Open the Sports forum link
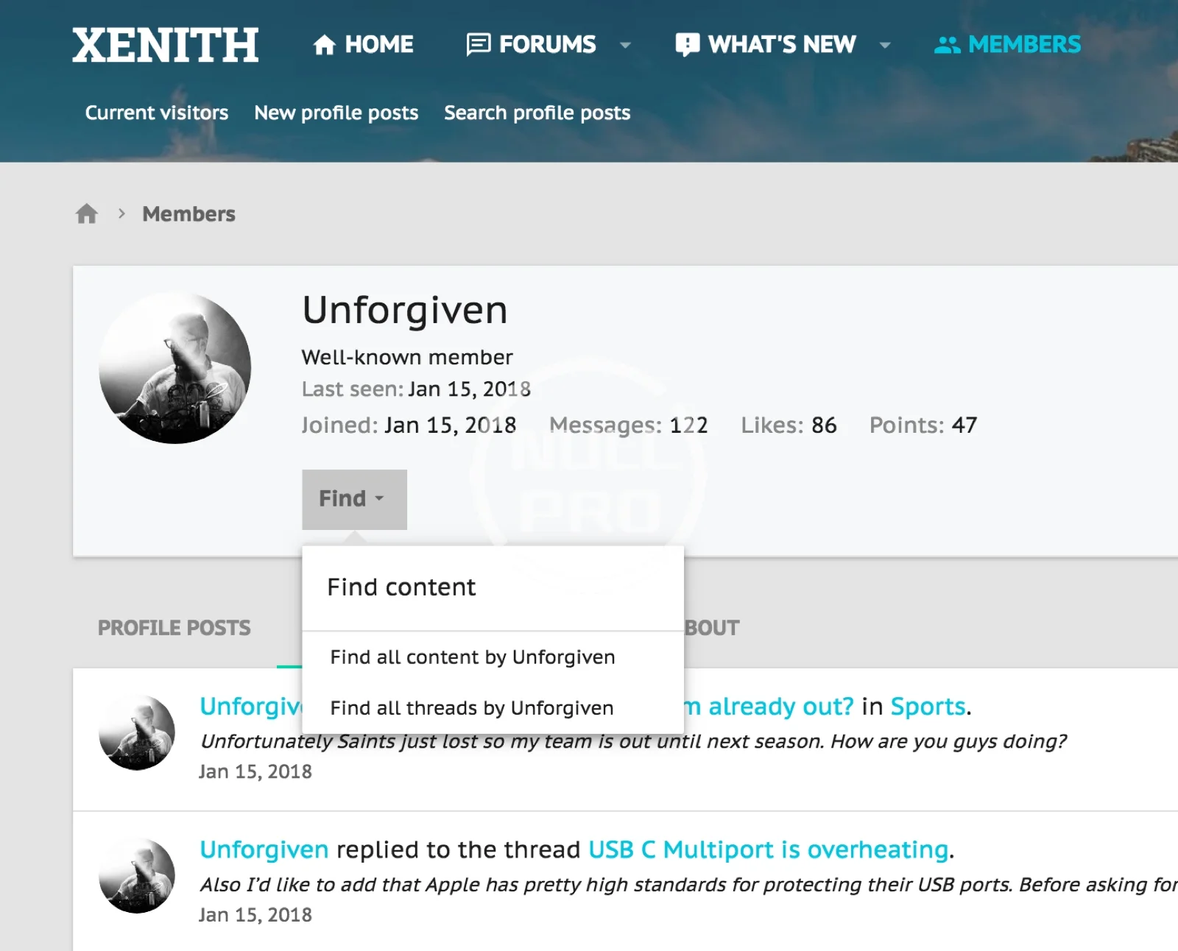Viewport: 1178px width, 951px height. point(928,707)
